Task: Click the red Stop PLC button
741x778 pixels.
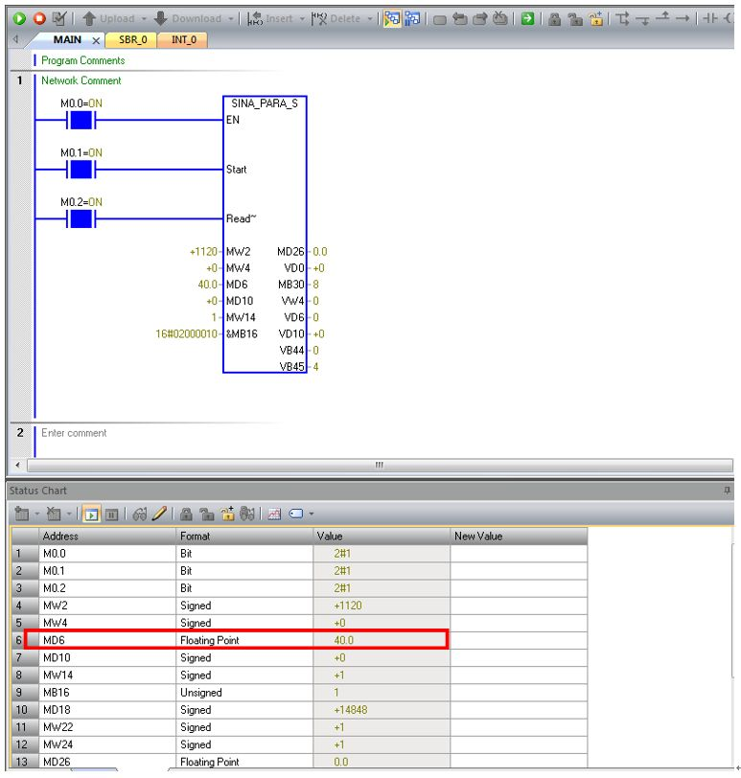Action: pyautogui.click(x=39, y=19)
